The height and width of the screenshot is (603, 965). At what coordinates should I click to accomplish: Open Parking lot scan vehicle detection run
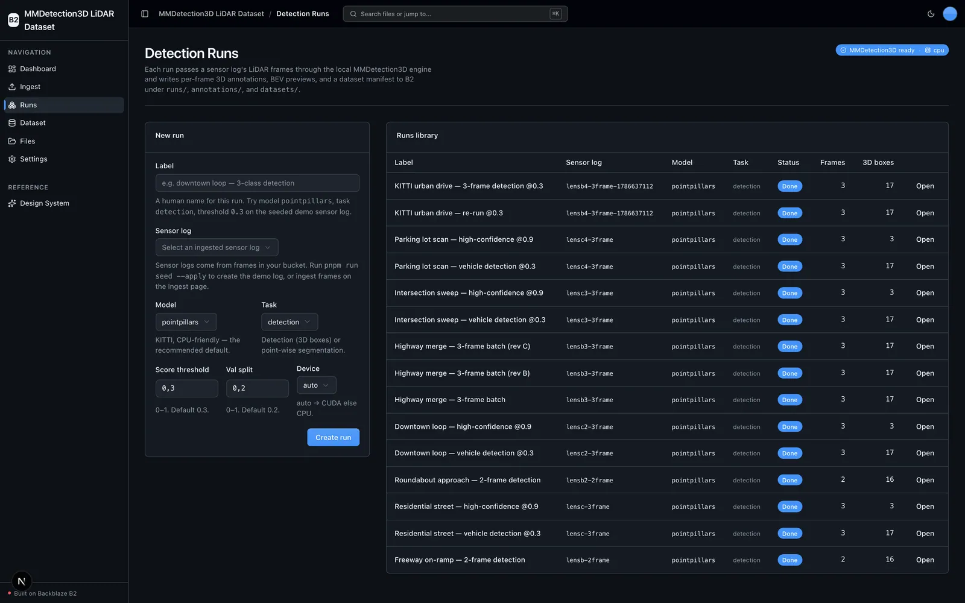(925, 267)
